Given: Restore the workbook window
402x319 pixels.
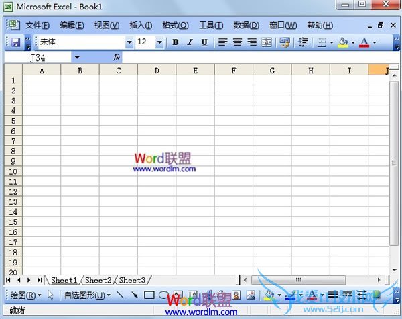Looking at the screenshot, I should [381, 25].
